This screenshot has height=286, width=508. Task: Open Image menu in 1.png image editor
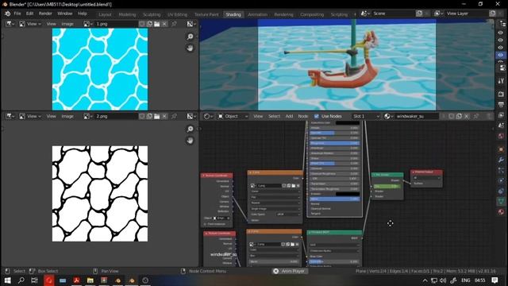[67, 24]
